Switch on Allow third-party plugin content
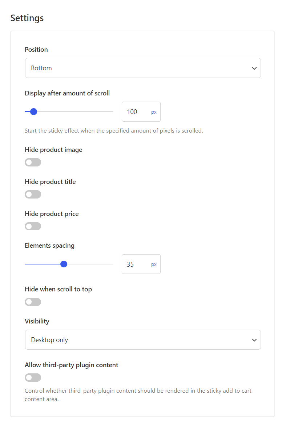Screen dimensions: 286x428 pos(33,378)
